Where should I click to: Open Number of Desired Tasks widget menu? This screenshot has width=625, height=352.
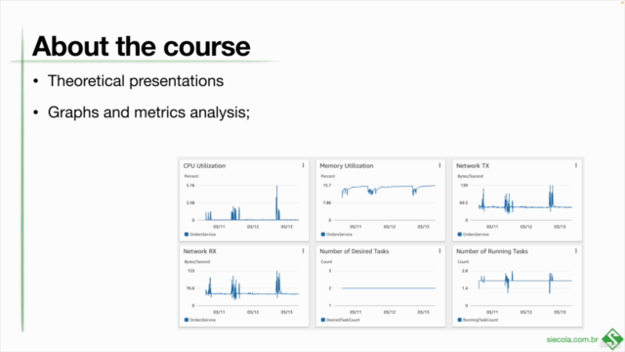click(439, 251)
